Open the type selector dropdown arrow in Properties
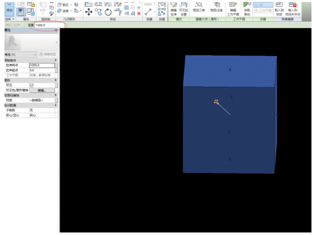The image size is (315, 235). click(56, 42)
